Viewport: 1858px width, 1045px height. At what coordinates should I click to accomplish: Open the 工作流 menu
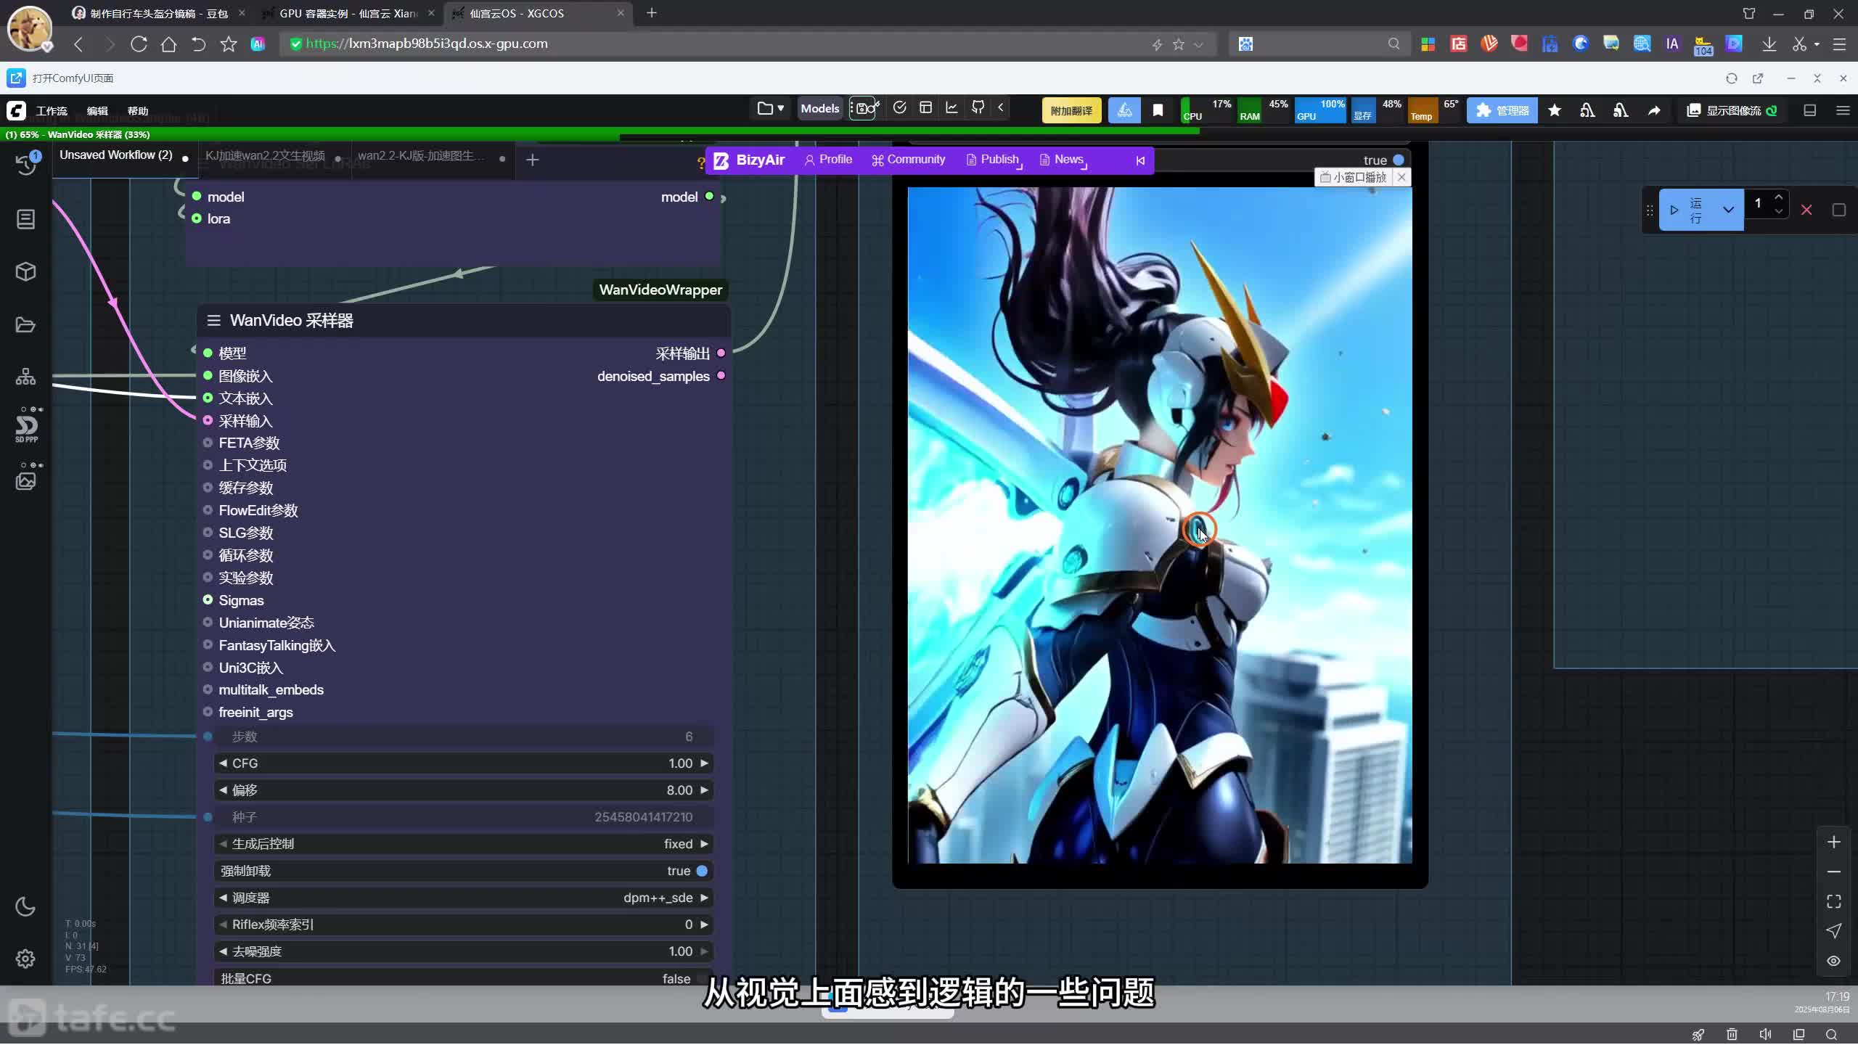click(x=52, y=111)
